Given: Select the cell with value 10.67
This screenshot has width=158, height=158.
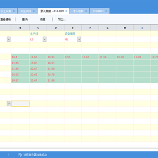Looking at the screenshot, I should [x=90, y=57].
